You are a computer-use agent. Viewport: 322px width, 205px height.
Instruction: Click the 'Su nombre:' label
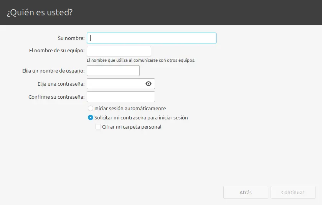click(x=71, y=38)
